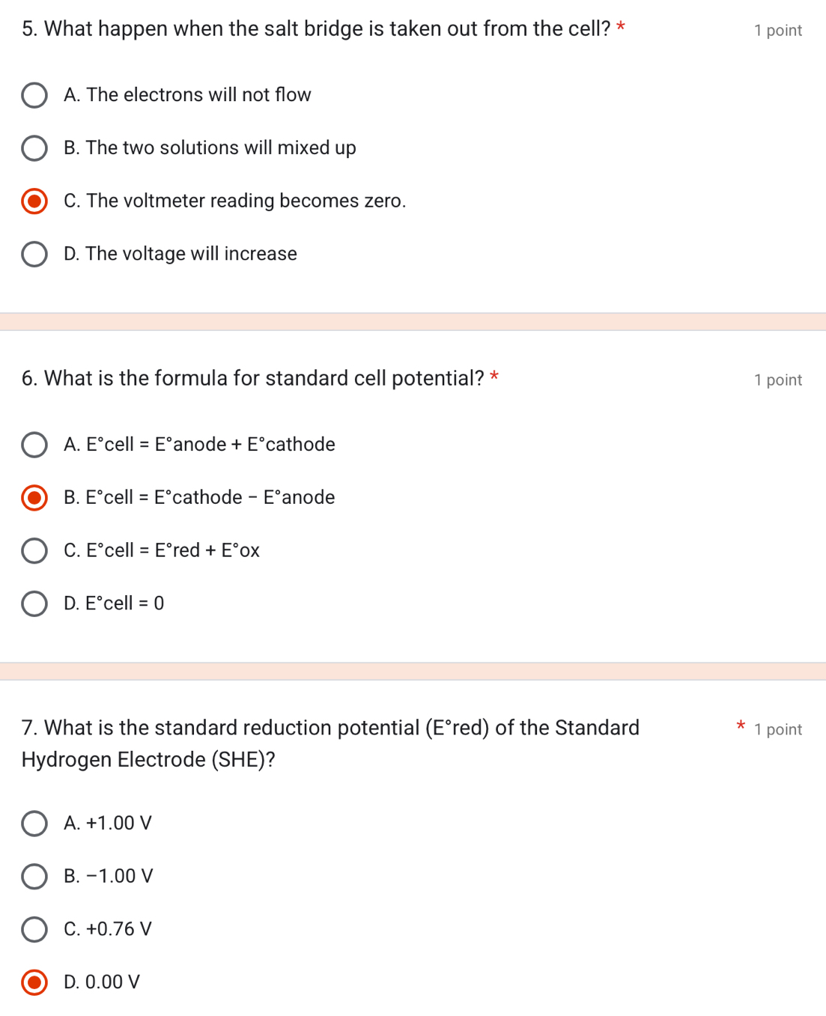Click the required asterisk on question 6
Screen dimensions: 826x1016
494,377
